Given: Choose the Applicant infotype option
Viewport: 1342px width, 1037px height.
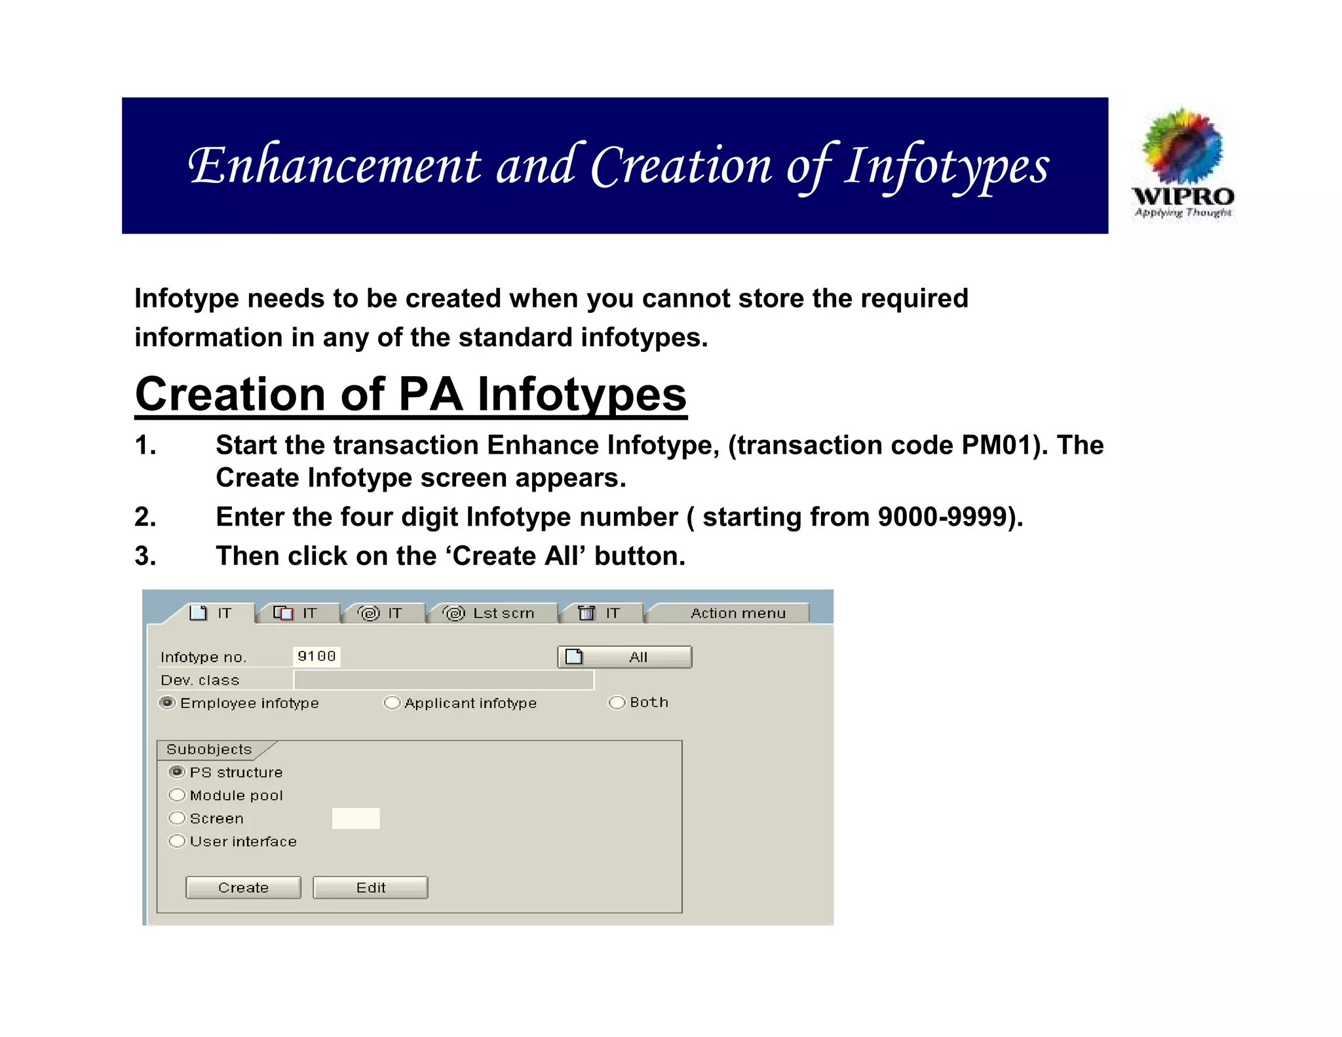Looking at the screenshot, I should click(392, 703).
